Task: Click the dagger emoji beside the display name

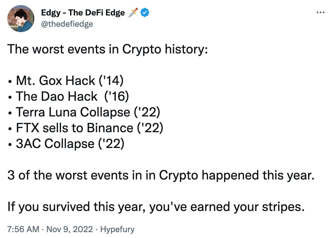Action: point(133,12)
